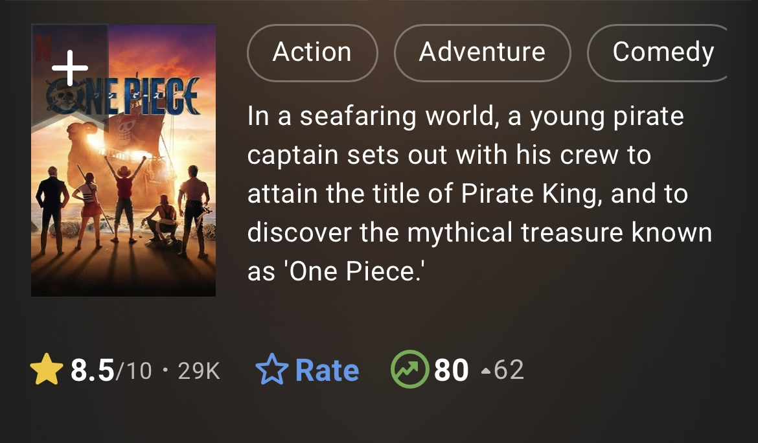This screenshot has height=443, width=758.
Task: Select the Adventure genre chip
Action: pyautogui.click(x=482, y=52)
